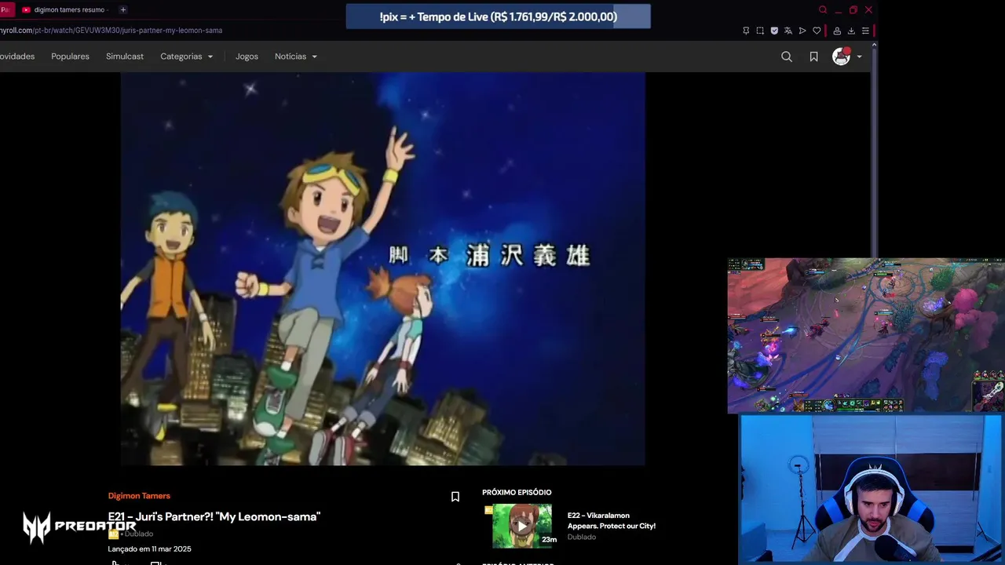Click the streamer webcam overlay
This screenshot has height=565, width=1005.
[x=871, y=489]
